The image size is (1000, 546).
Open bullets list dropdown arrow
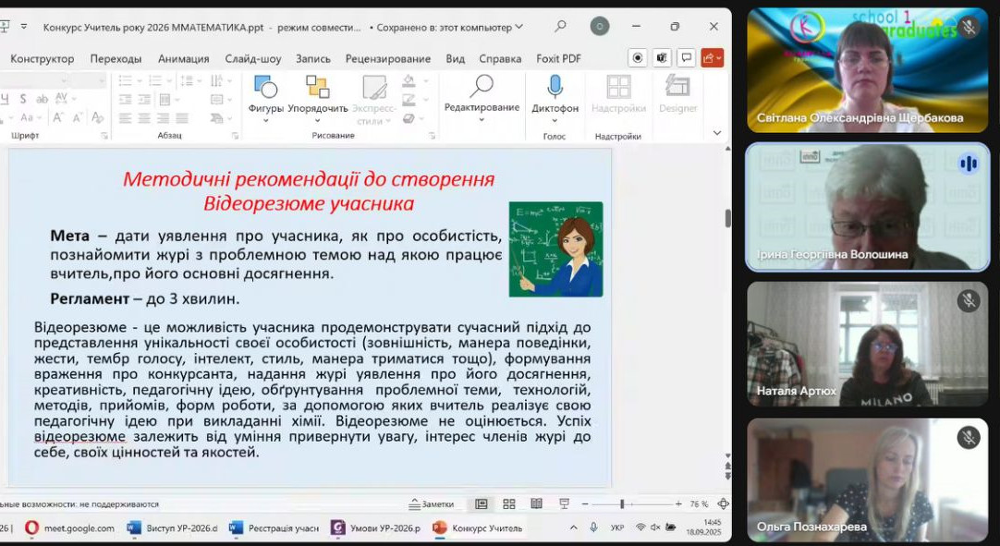(140, 81)
